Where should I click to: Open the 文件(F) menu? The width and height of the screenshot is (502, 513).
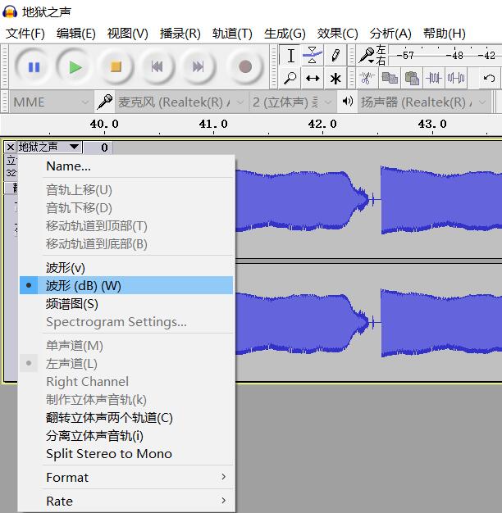(25, 34)
